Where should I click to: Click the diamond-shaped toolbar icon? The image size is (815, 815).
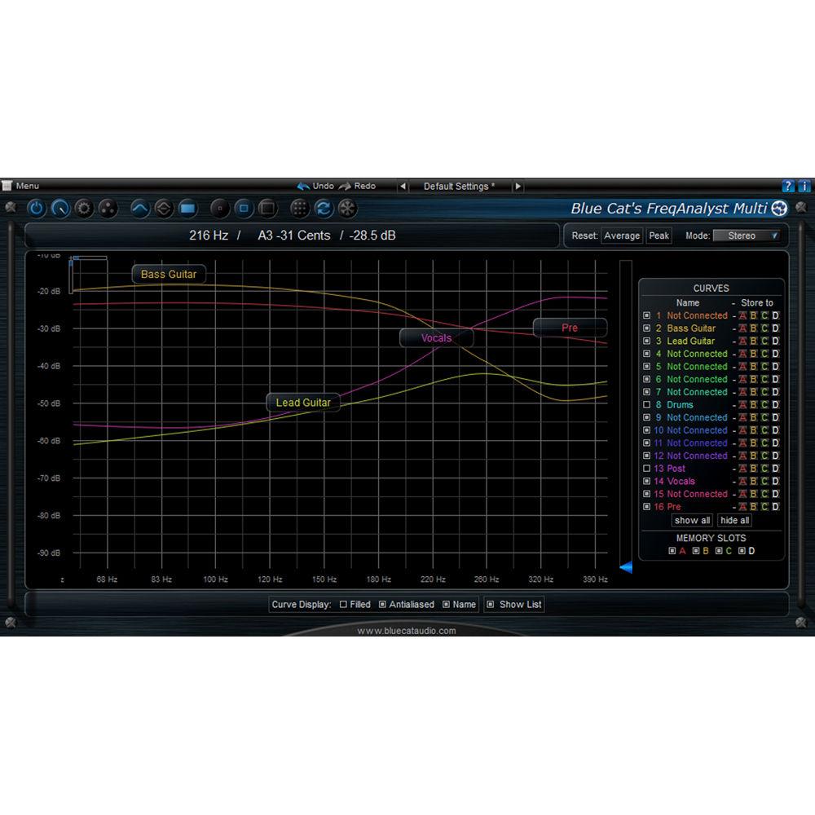(x=164, y=209)
